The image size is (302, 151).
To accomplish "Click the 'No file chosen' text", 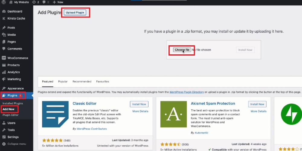I will tap(201, 50).
